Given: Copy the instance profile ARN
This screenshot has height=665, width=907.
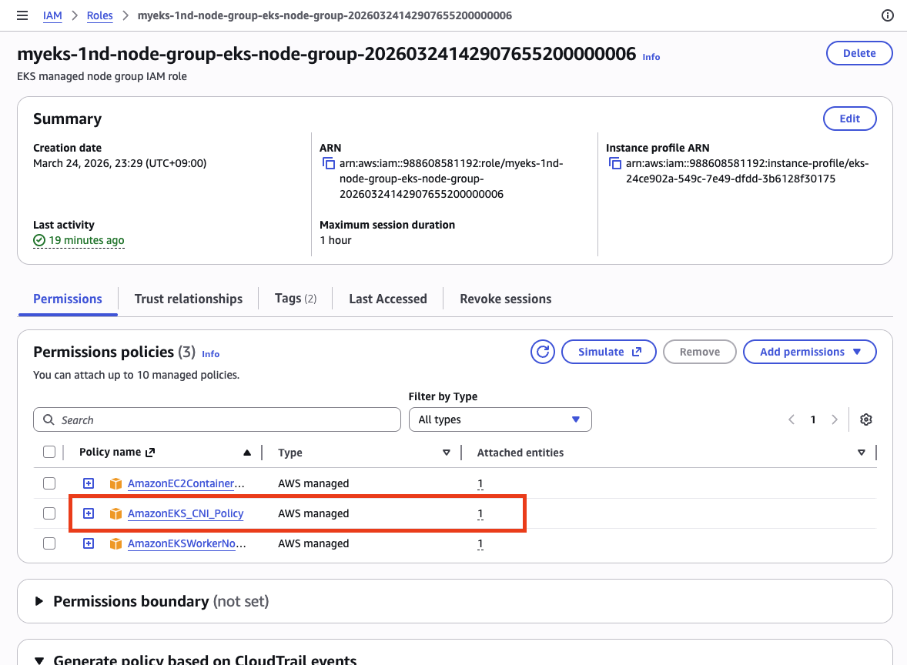Looking at the screenshot, I should [614, 162].
